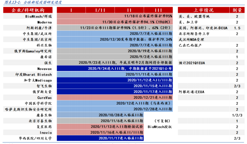Select the 中生集团/武汉所 row label
247x144 pixels.
pos(37,34)
